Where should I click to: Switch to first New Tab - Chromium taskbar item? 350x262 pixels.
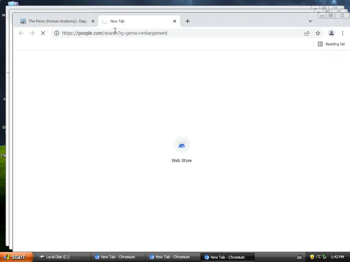click(x=118, y=257)
